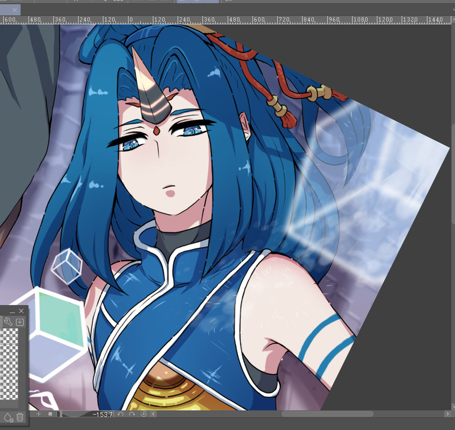Rotate the canvas right
455x430 pixels.
[x=132, y=414]
